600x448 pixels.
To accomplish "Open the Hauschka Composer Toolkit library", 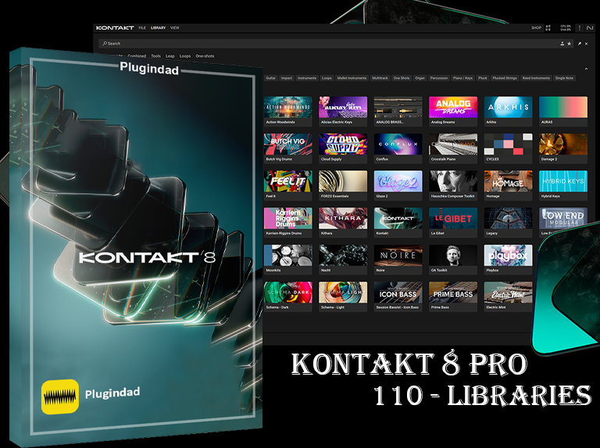I will tap(453, 186).
